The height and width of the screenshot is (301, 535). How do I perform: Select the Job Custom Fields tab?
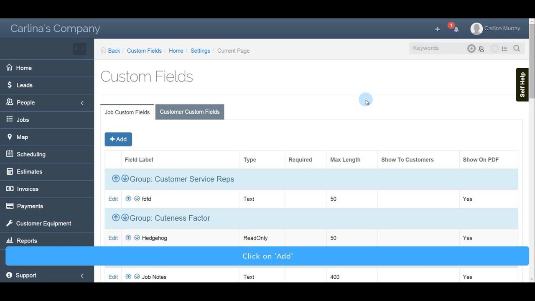pos(127,112)
